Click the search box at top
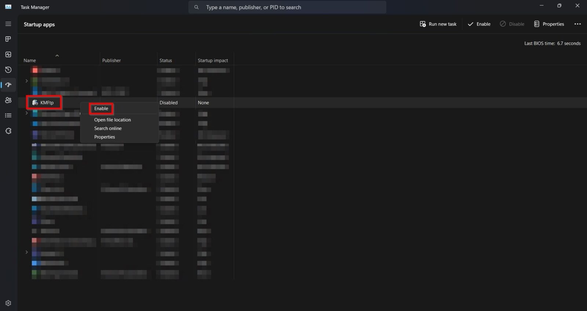 (x=287, y=7)
